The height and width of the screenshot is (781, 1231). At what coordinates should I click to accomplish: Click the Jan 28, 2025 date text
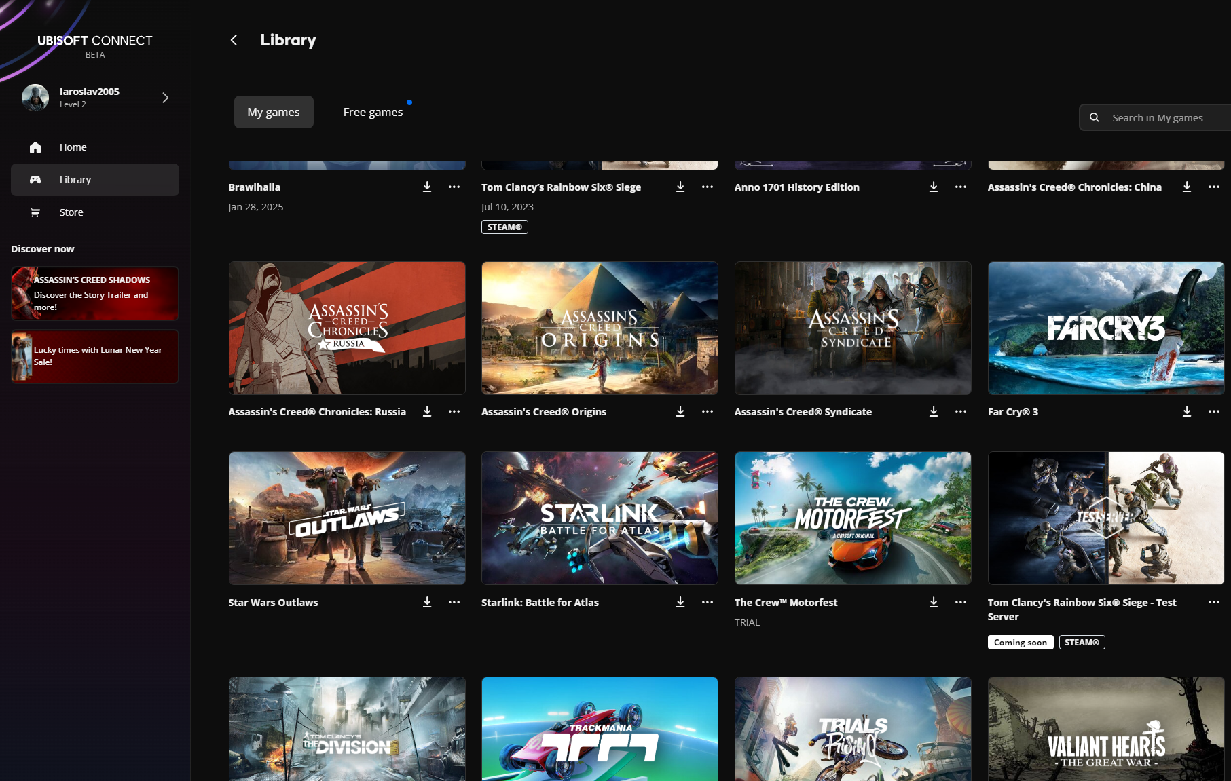(x=255, y=207)
